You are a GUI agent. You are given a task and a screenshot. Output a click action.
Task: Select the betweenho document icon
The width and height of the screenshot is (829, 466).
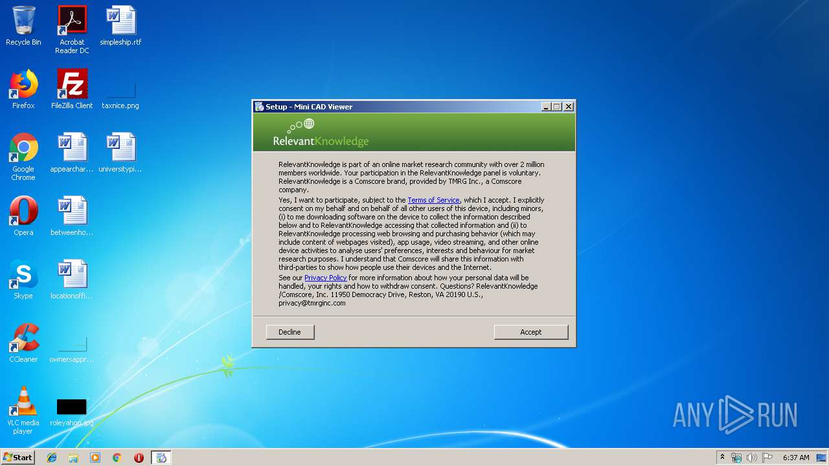click(x=72, y=216)
